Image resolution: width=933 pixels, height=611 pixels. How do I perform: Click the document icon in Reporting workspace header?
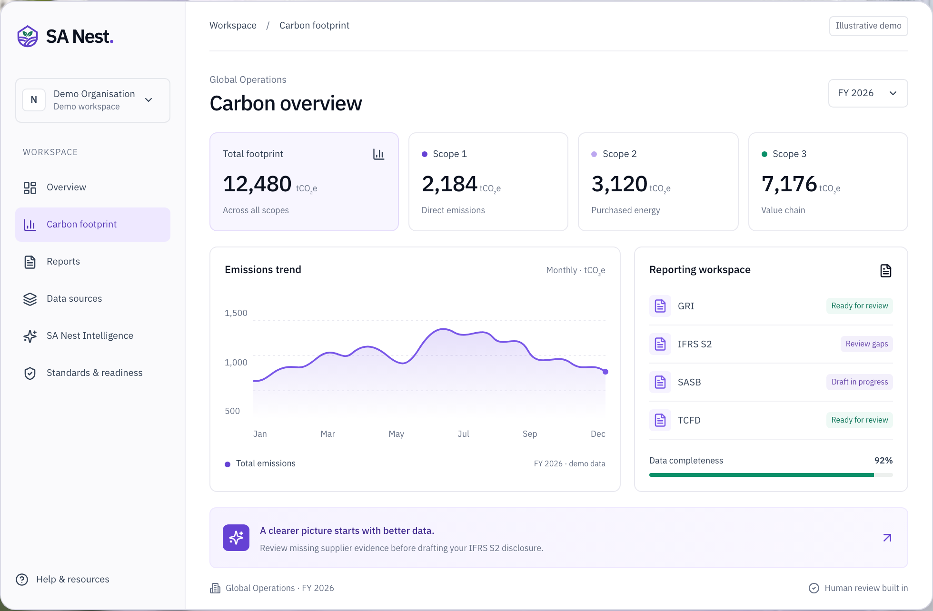[x=885, y=270]
